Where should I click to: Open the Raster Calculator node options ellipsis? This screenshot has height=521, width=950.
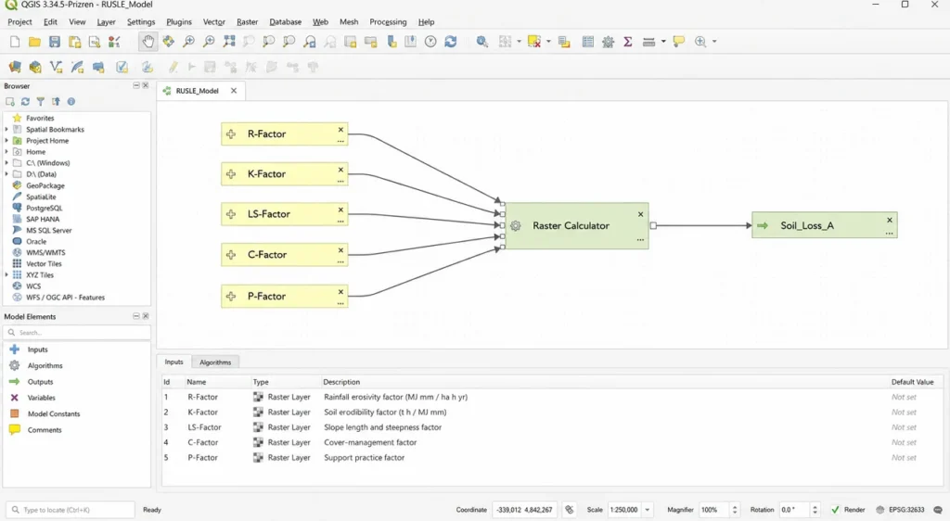click(x=640, y=240)
